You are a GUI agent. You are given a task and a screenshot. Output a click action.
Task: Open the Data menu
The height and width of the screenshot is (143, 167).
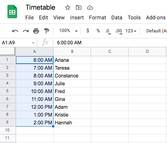[117, 18]
